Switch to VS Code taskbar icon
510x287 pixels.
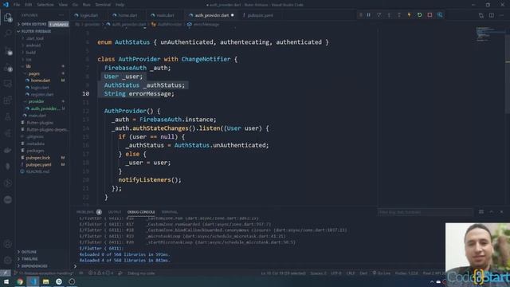[33, 281]
